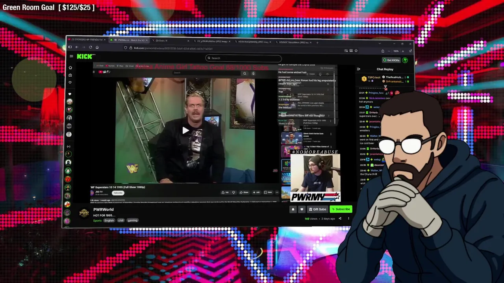Click Gift Subs button
Image resolution: width=504 pixels, height=283 pixels.
[x=317, y=209]
